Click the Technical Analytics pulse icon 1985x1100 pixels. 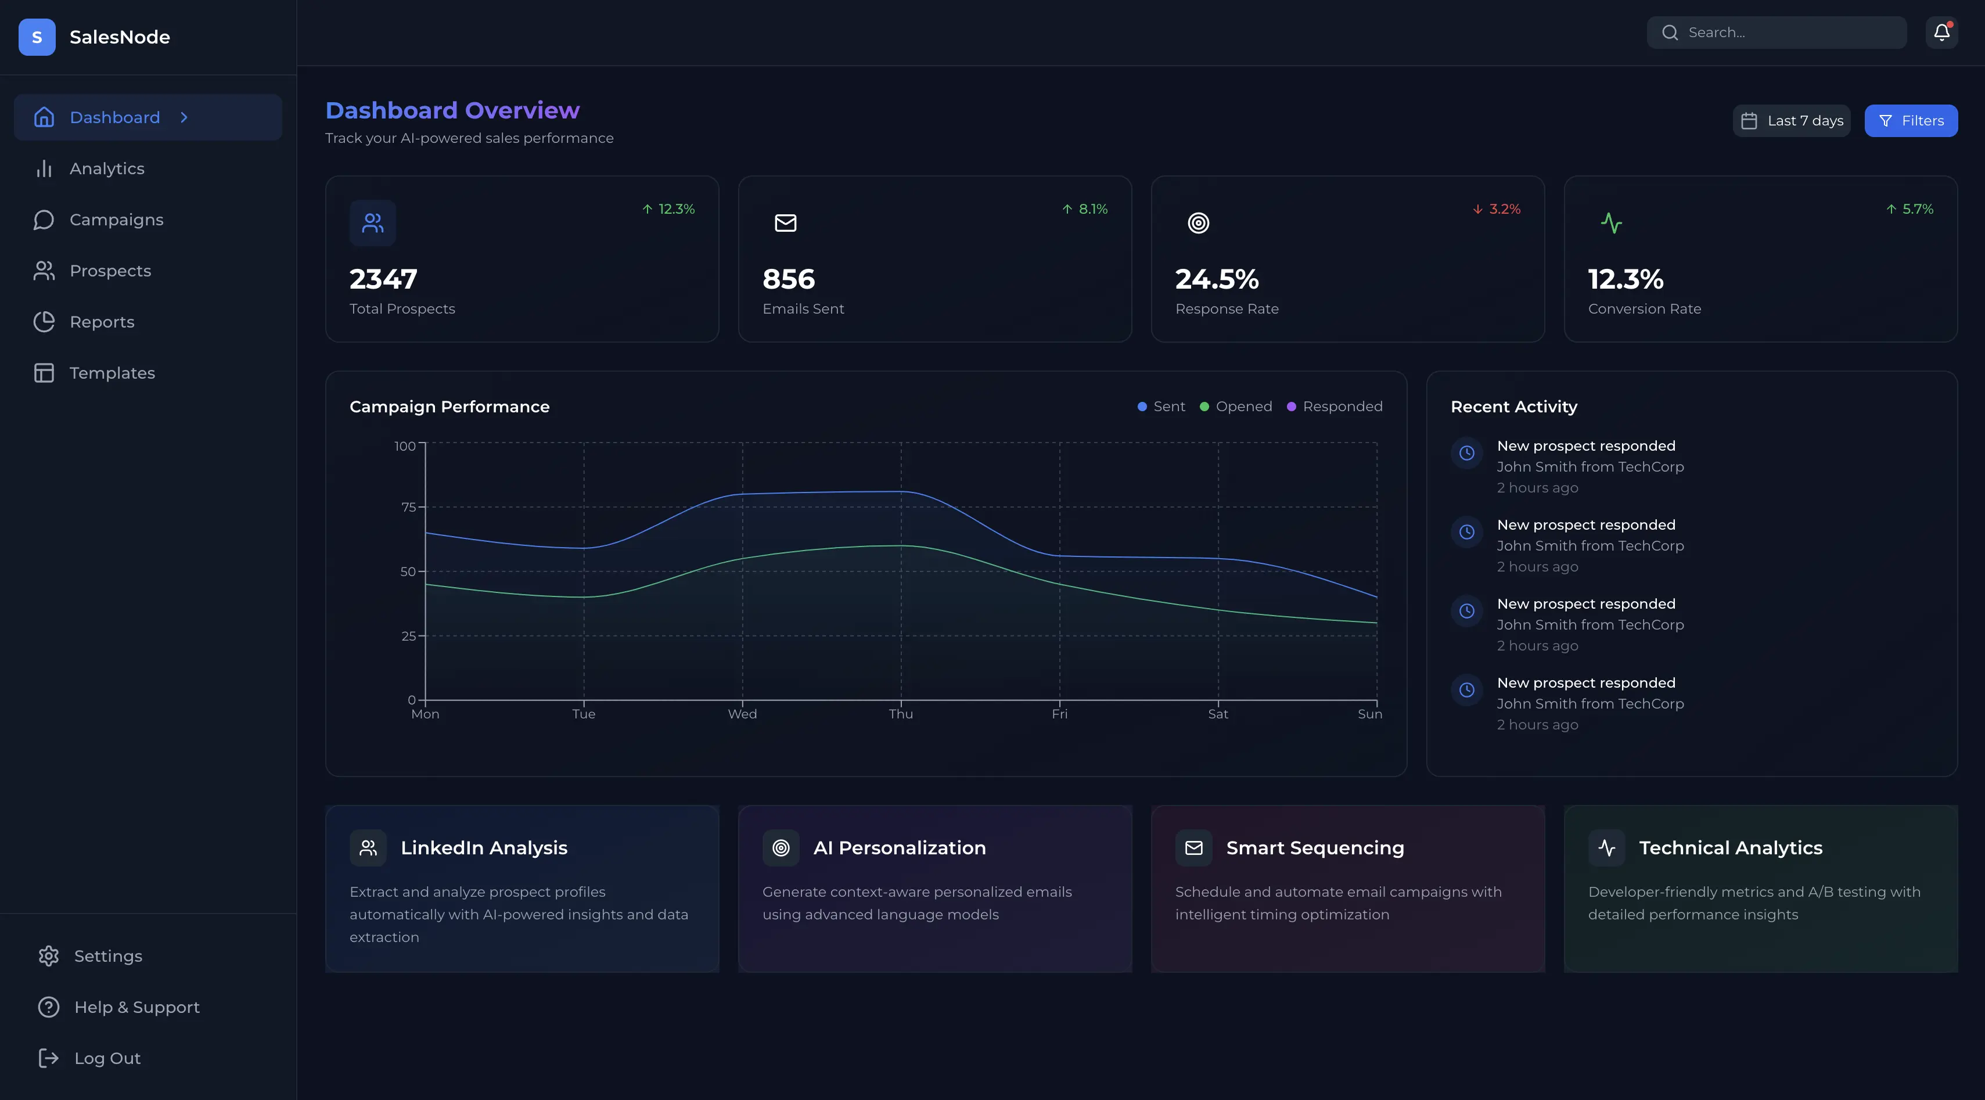coord(1607,848)
